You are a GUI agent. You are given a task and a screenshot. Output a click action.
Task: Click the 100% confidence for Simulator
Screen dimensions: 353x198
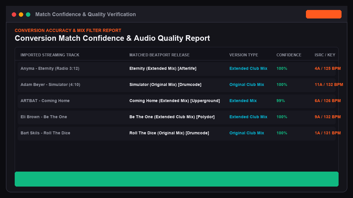coord(282,84)
